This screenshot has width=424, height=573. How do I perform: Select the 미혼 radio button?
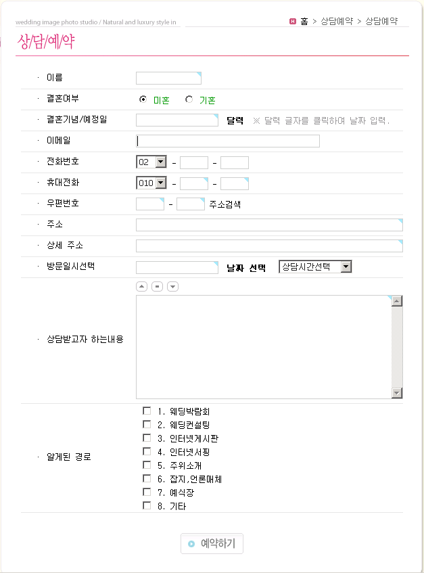click(143, 99)
